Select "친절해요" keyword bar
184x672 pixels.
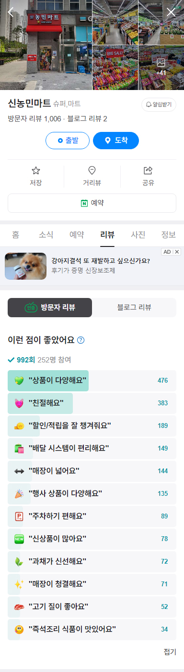(x=92, y=403)
